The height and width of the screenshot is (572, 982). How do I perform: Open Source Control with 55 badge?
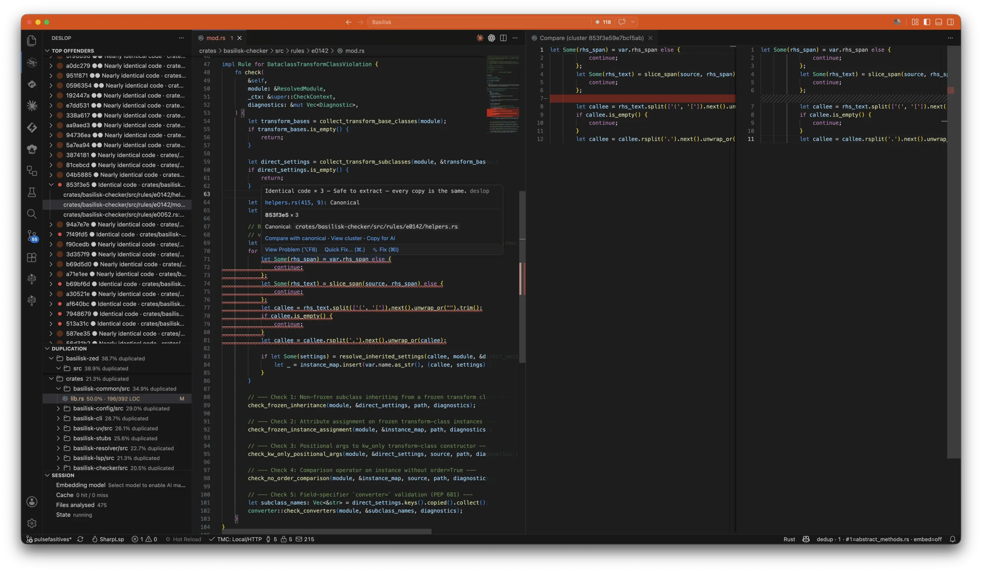click(31, 235)
